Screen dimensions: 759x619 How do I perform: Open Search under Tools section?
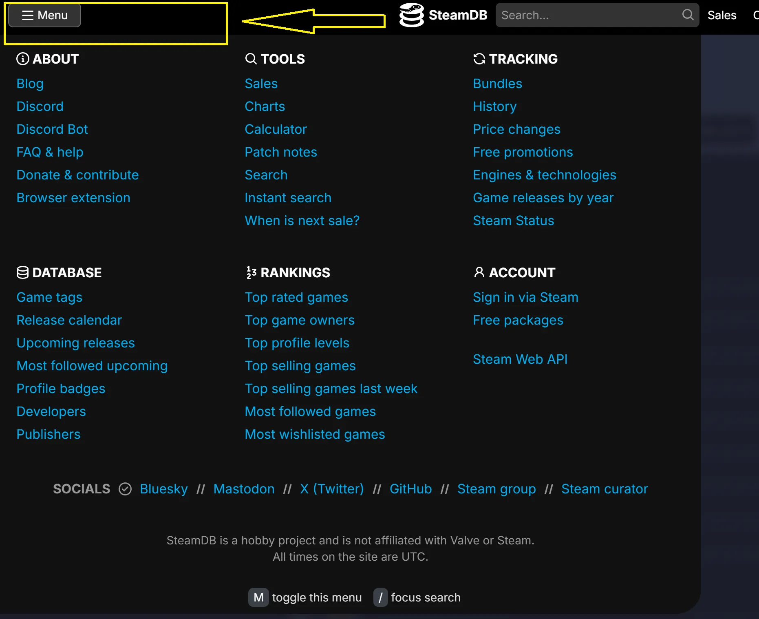coord(266,175)
